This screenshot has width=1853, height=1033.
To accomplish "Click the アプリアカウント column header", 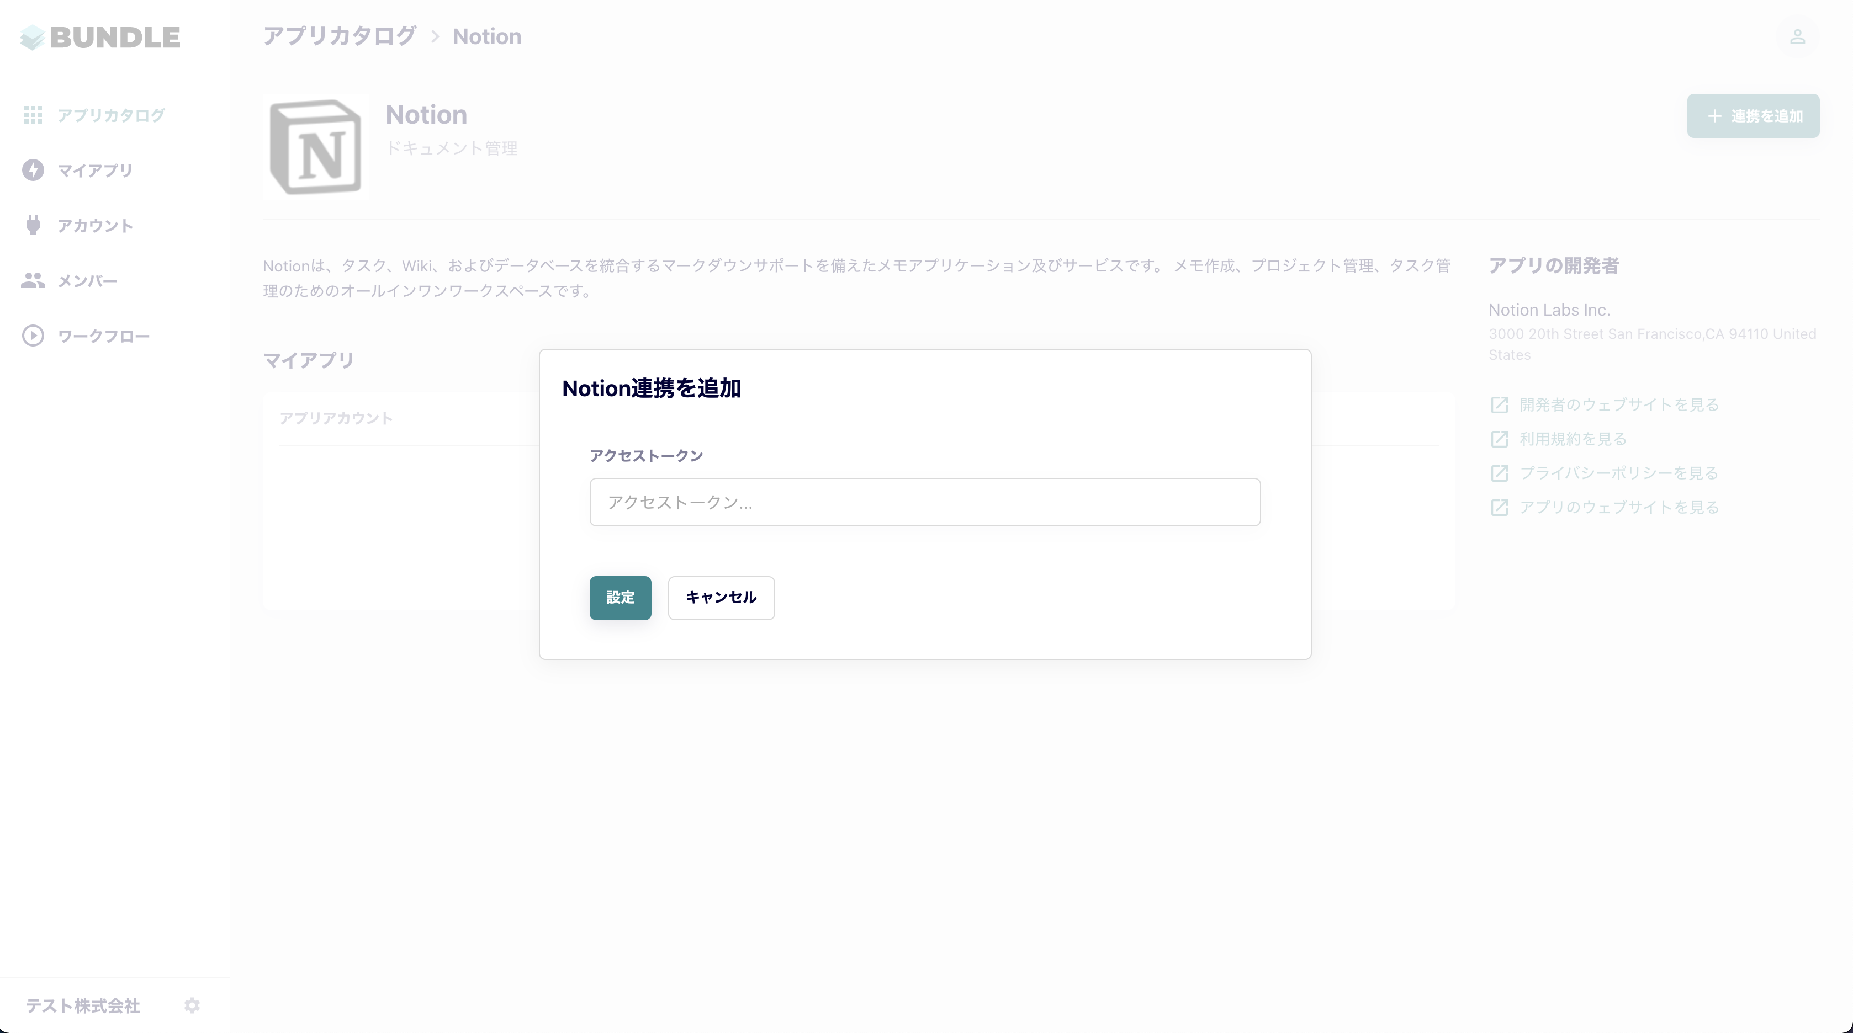I will point(336,418).
